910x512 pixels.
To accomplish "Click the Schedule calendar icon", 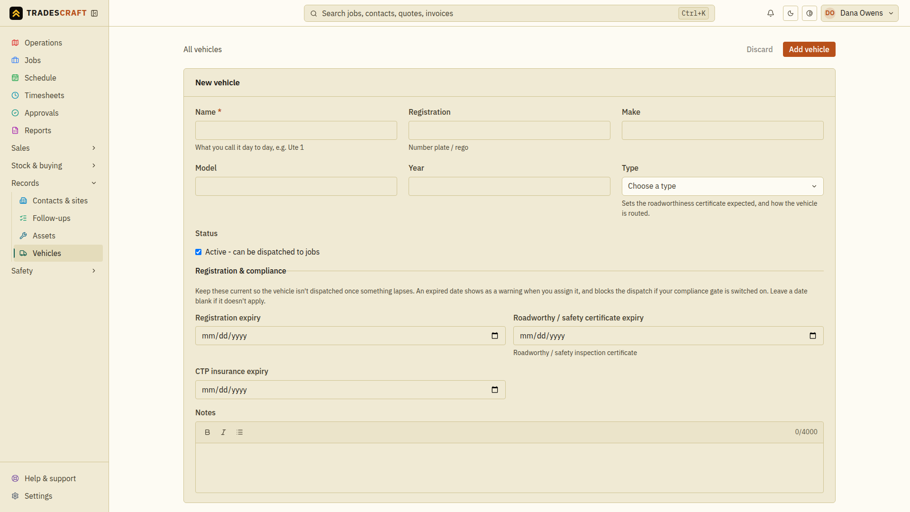I will click(x=15, y=78).
